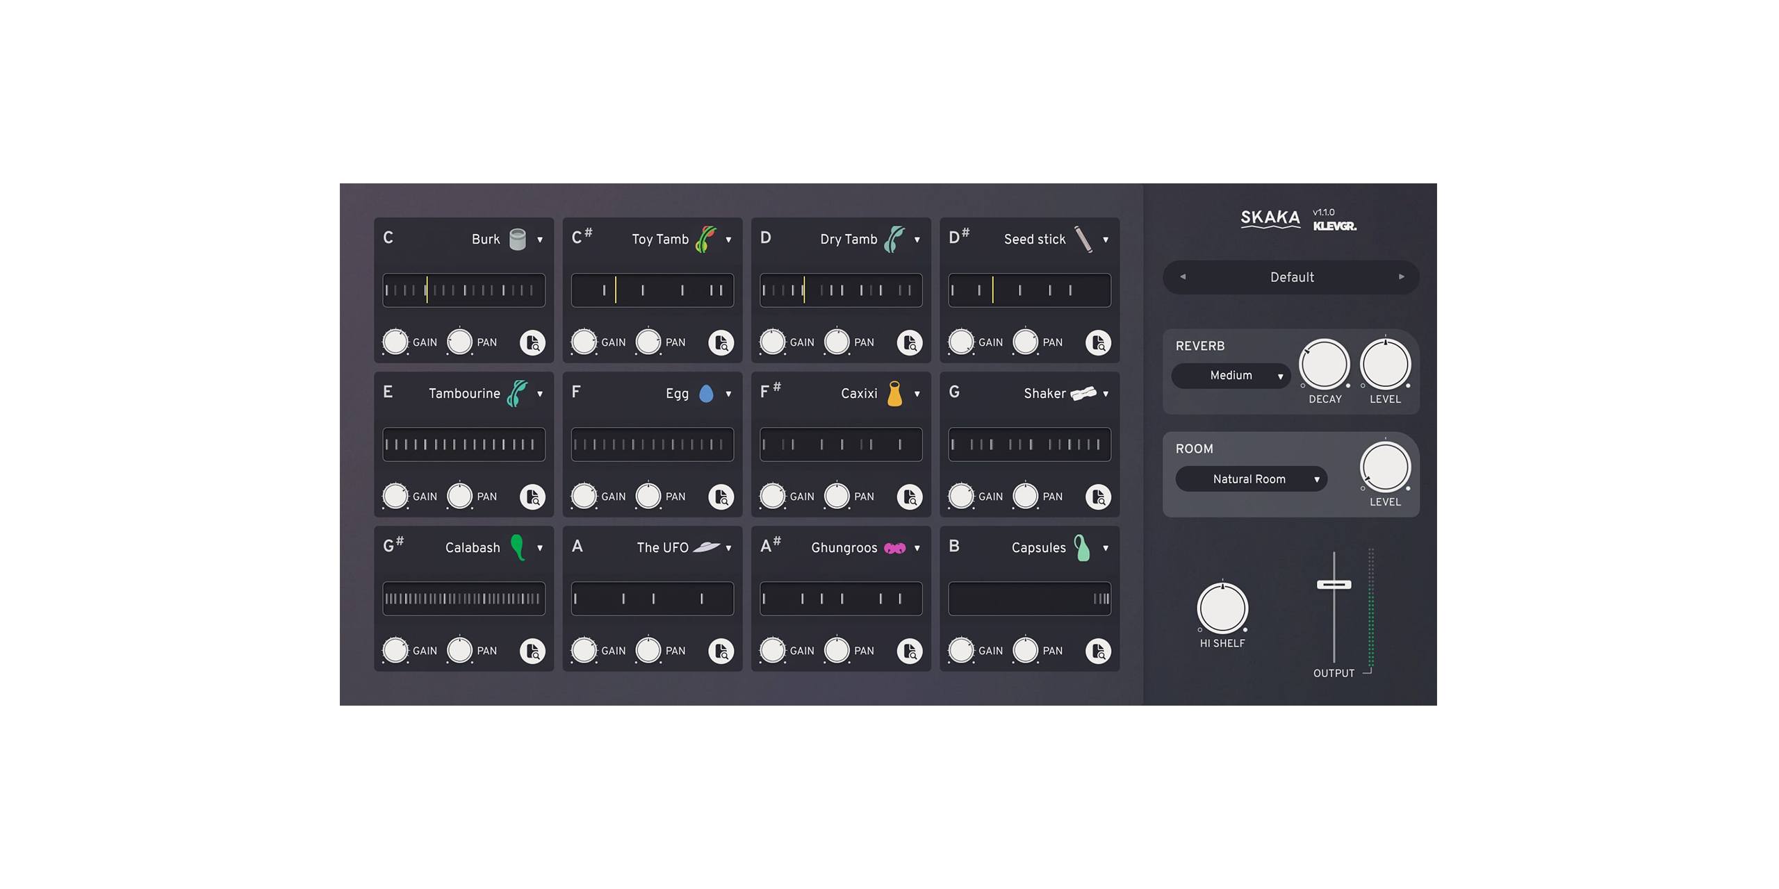Click the blue Egg shaker icon

pyautogui.click(x=706, y=394)
